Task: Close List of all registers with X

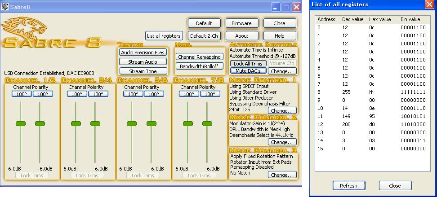Action: tap(429, 5)
